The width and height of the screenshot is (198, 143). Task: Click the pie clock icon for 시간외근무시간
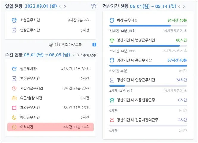point(14,88)
